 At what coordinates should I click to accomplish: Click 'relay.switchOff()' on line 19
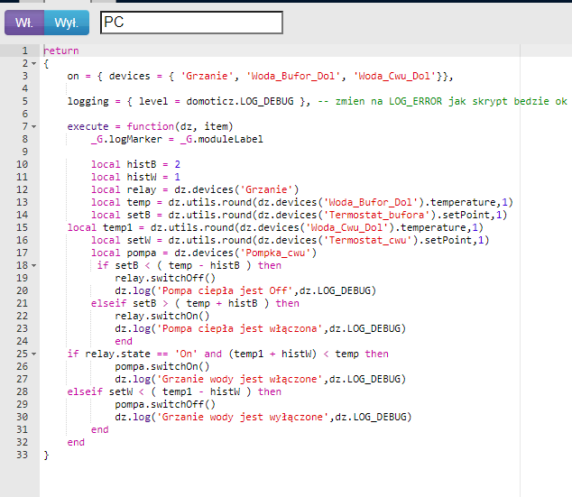coord(165,278)
